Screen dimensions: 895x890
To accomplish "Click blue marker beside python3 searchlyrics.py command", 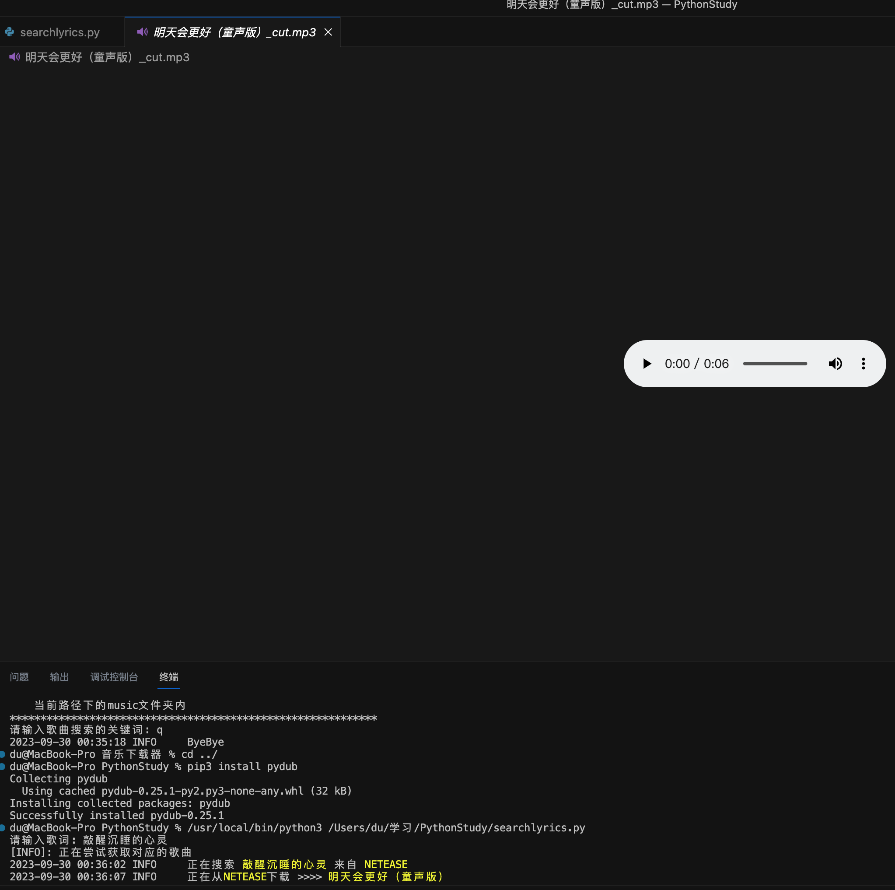I will coord(3,827).
